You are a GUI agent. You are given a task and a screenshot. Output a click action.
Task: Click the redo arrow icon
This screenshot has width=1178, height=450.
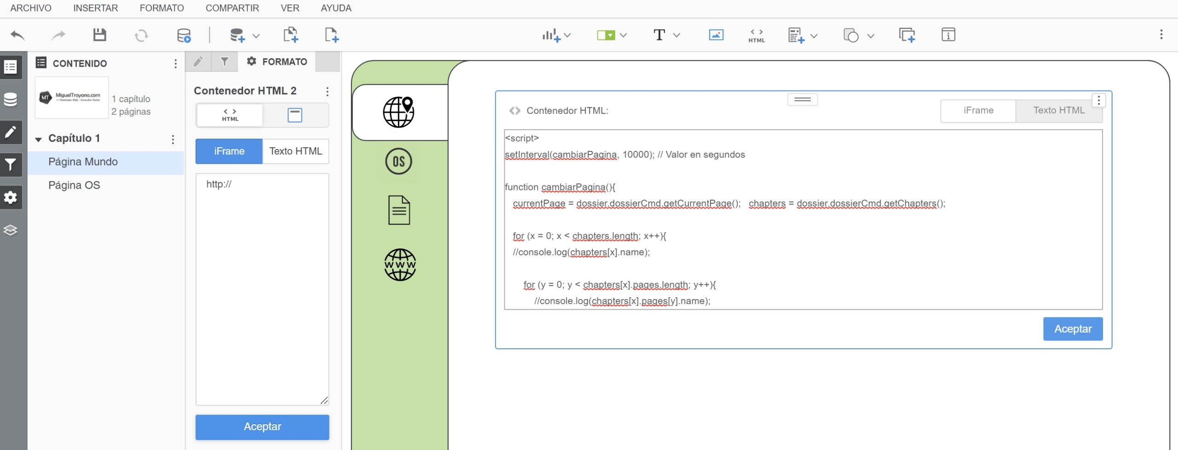(x=58, y=35)
